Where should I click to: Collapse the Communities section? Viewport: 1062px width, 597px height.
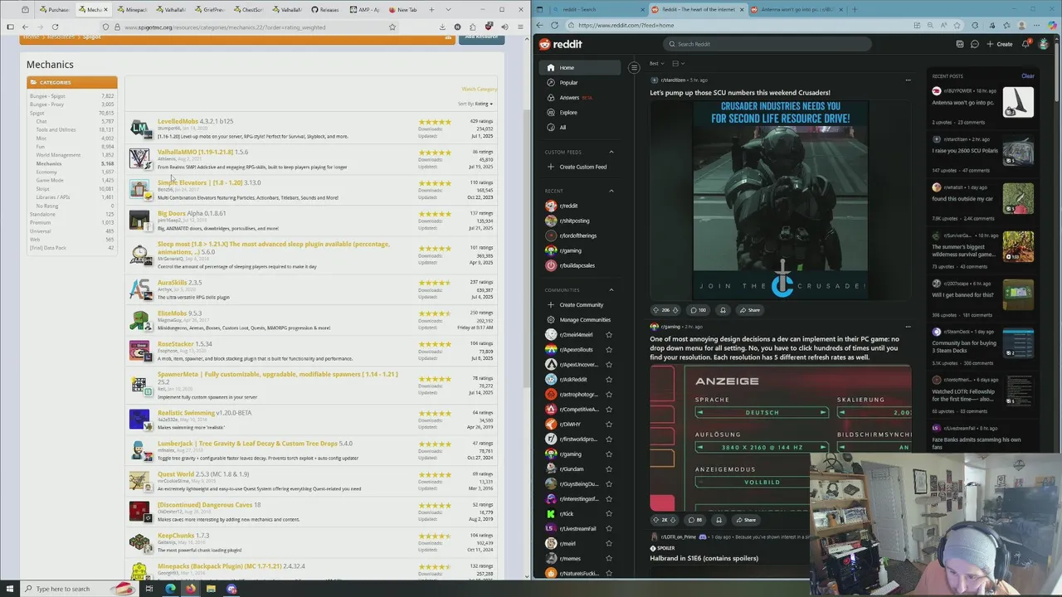click(x=611, y=290)
